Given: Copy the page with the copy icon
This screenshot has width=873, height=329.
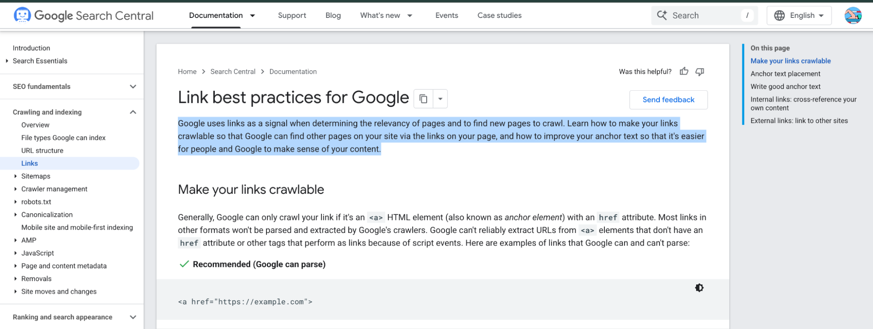Looking at the screenshot, I should point(423,99).
